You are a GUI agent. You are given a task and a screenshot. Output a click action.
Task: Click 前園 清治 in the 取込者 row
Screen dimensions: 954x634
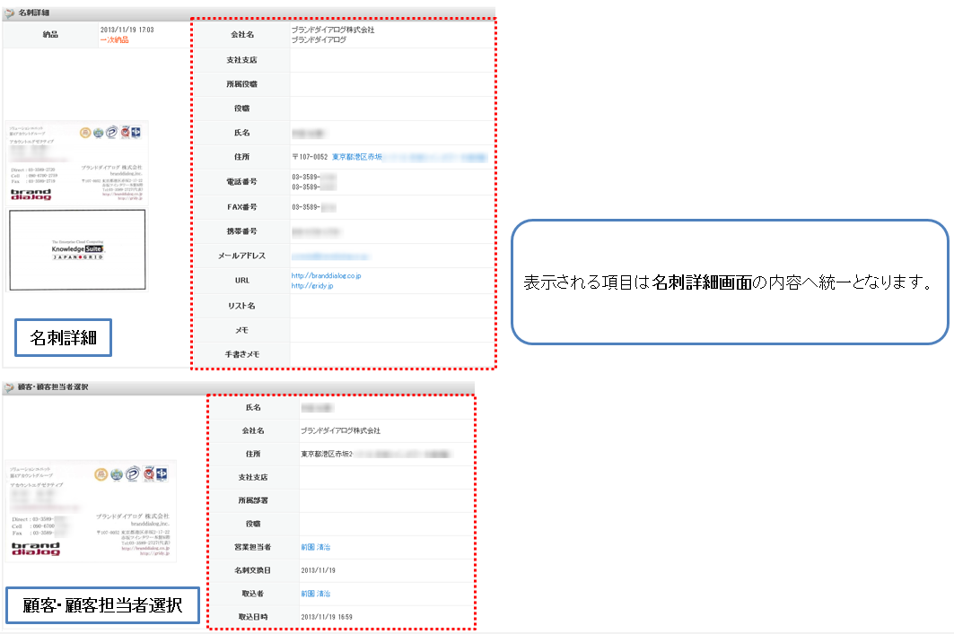316,594
